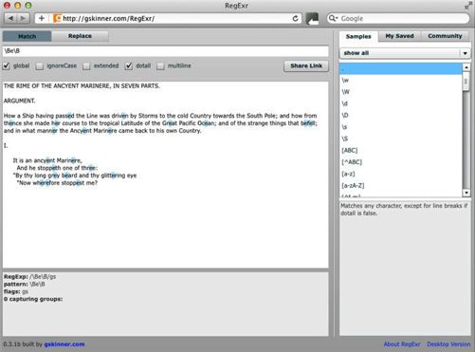Click the Google search magnifier icon
This screenshot has width=475, height=352.
pyautogui.click(x=333, y=18)
